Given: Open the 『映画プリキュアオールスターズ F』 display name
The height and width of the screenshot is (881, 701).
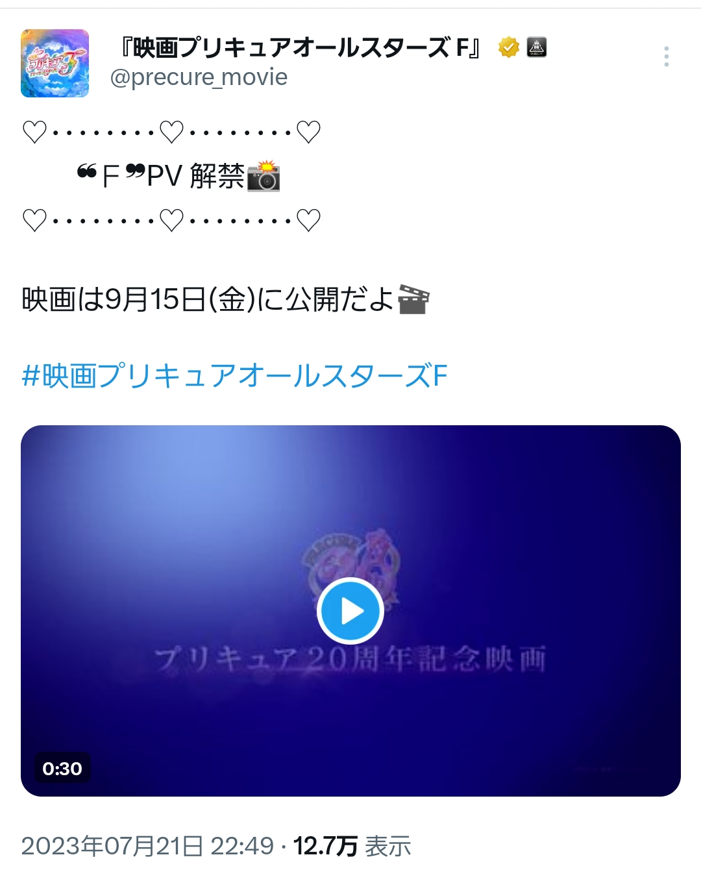Looking at the screenshot, I should coord(301,47).
